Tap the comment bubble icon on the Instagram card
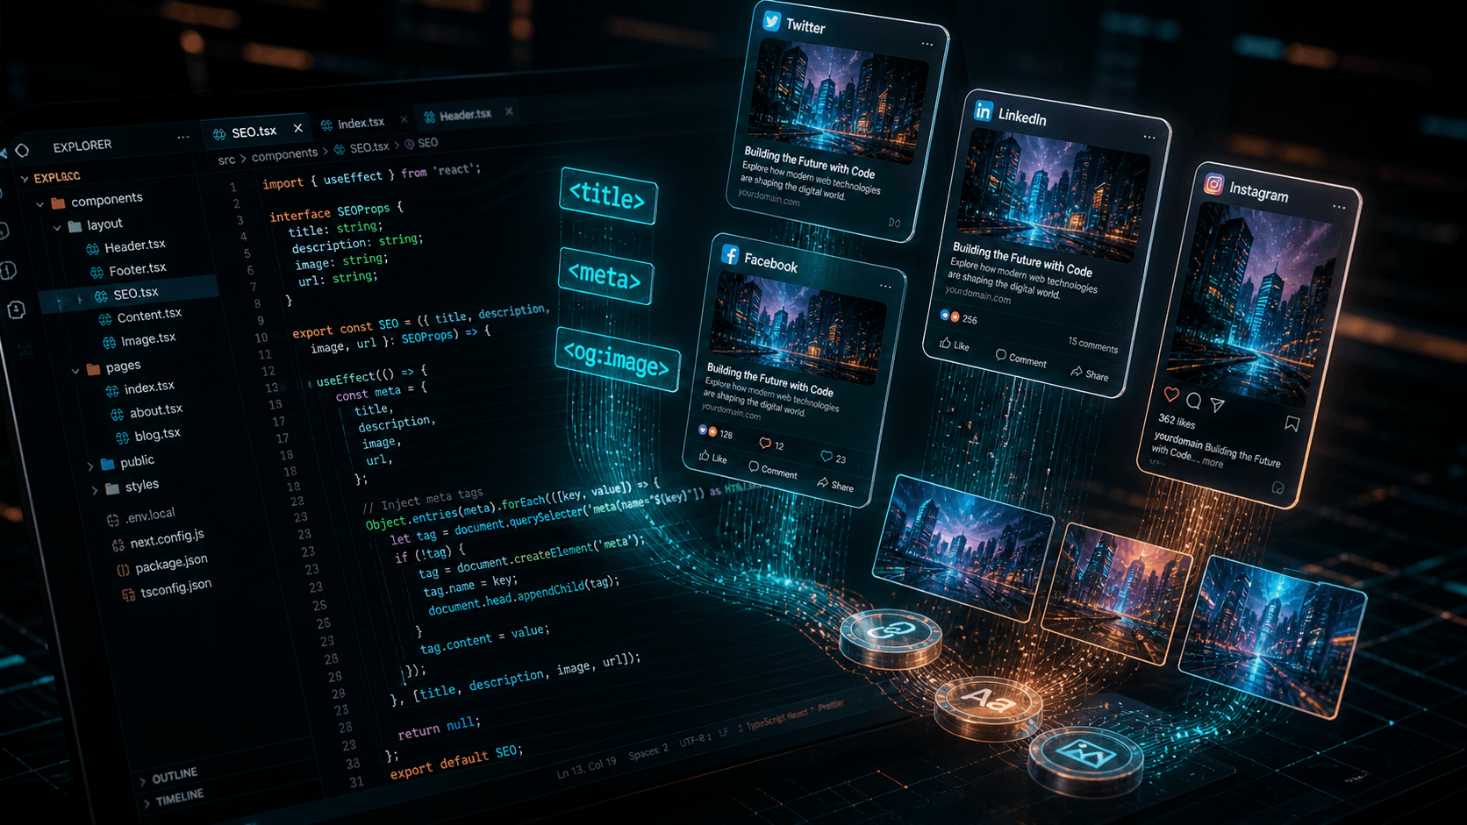The height and width of the screenshot is (825, 1467). pos(1193,401)
